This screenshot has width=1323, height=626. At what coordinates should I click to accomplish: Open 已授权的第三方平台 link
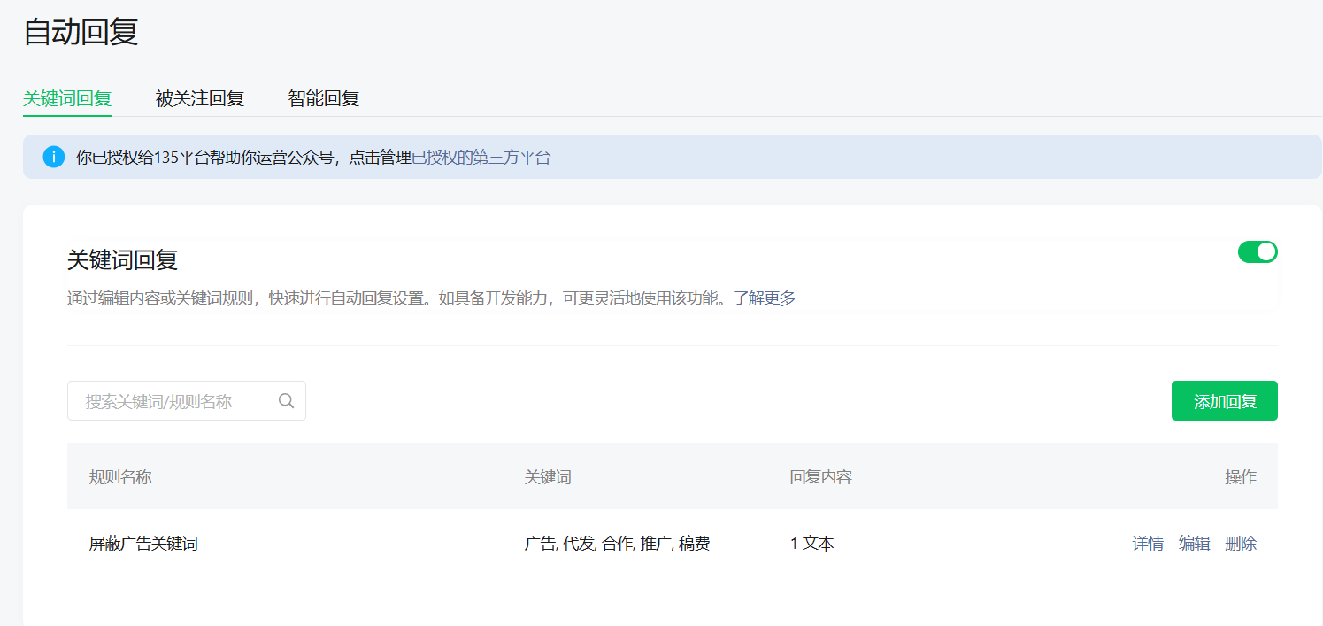point(481,158)
